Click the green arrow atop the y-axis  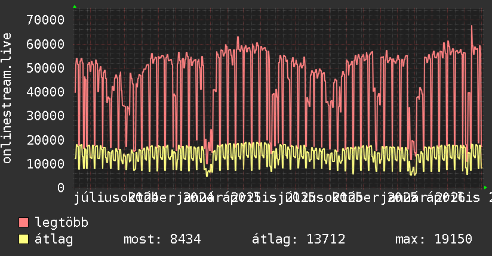tap(75, 7)
